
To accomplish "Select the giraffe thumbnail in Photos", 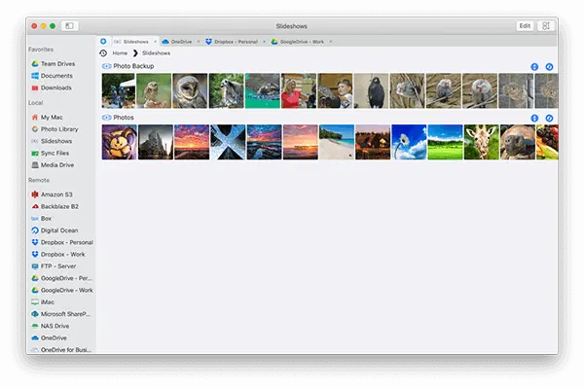I will [481, 142].
